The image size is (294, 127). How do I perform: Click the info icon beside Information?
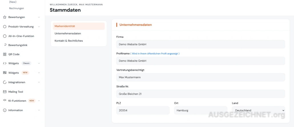coord(5,110)
